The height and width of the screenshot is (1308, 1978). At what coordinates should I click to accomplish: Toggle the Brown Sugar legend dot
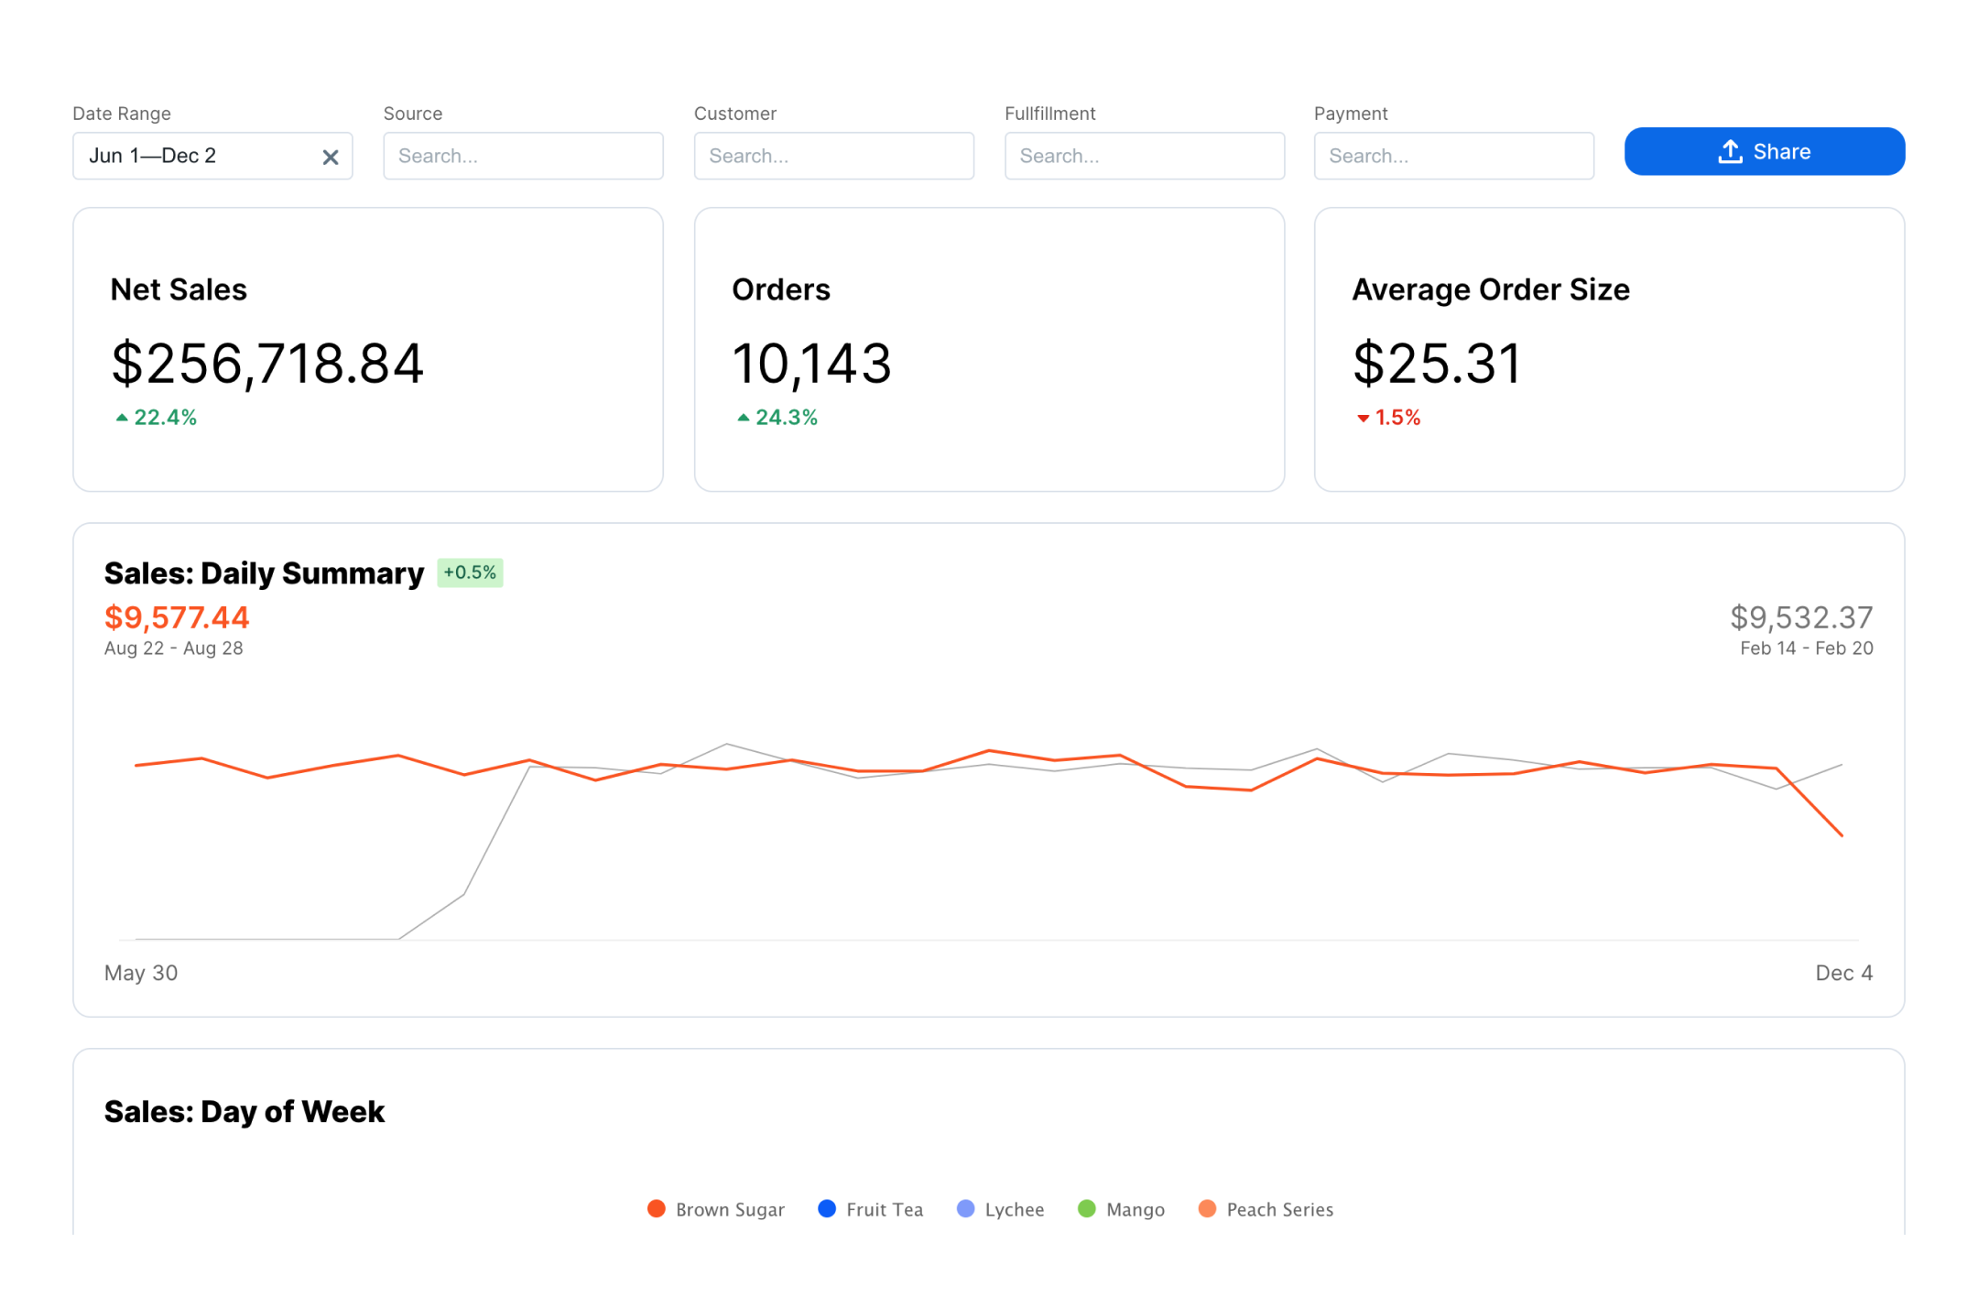(656, 1208)
